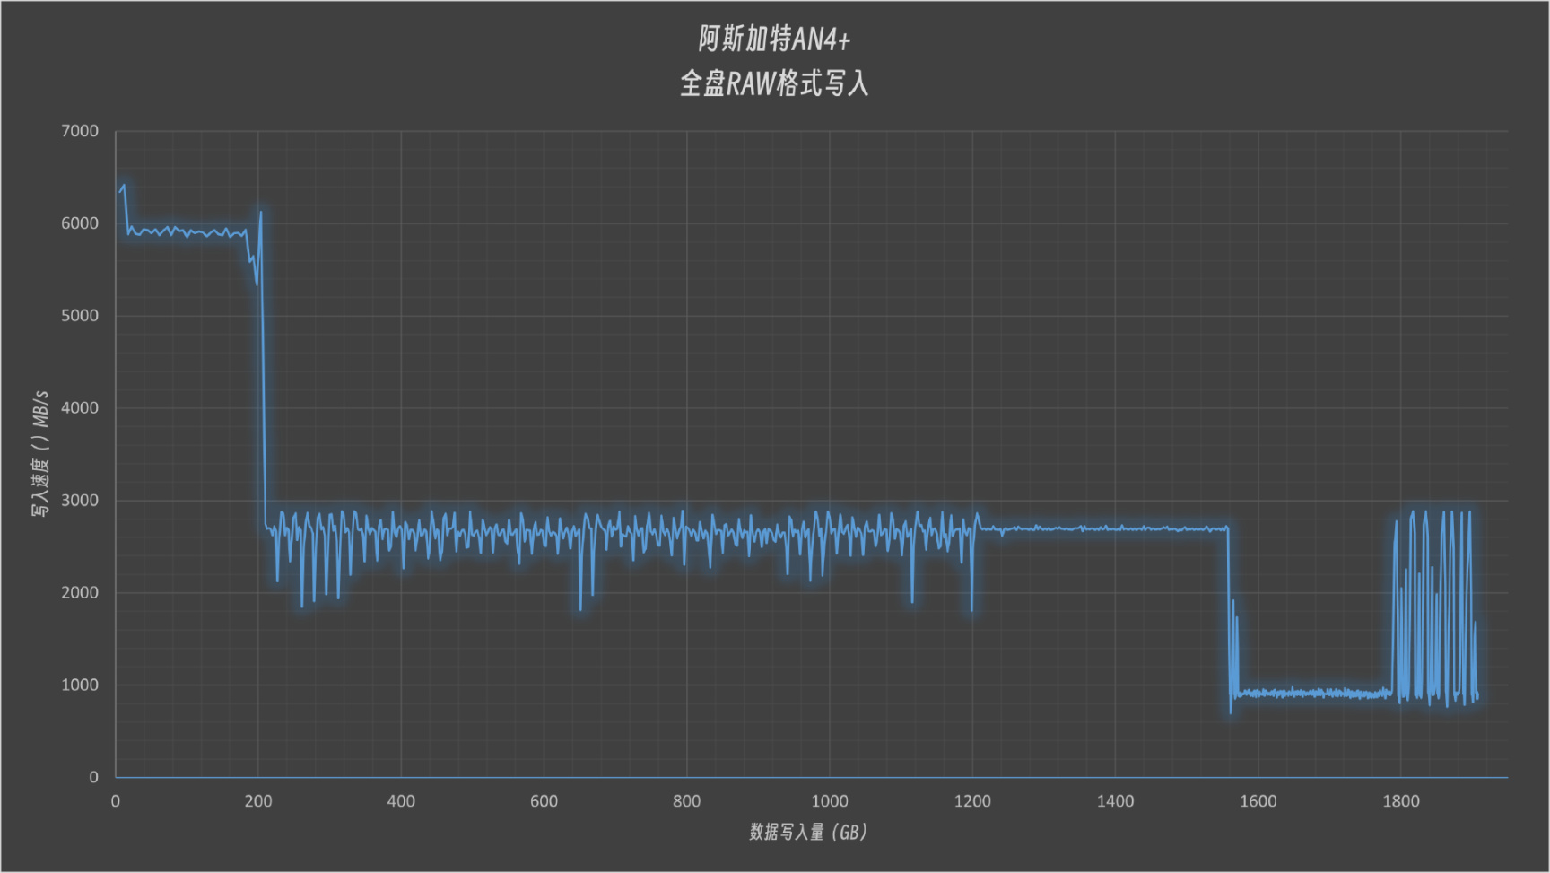Select the 200 label on the GB axis
This screenshot has width=1550, height=873.
pyautogui.click(x=258, y=801)
